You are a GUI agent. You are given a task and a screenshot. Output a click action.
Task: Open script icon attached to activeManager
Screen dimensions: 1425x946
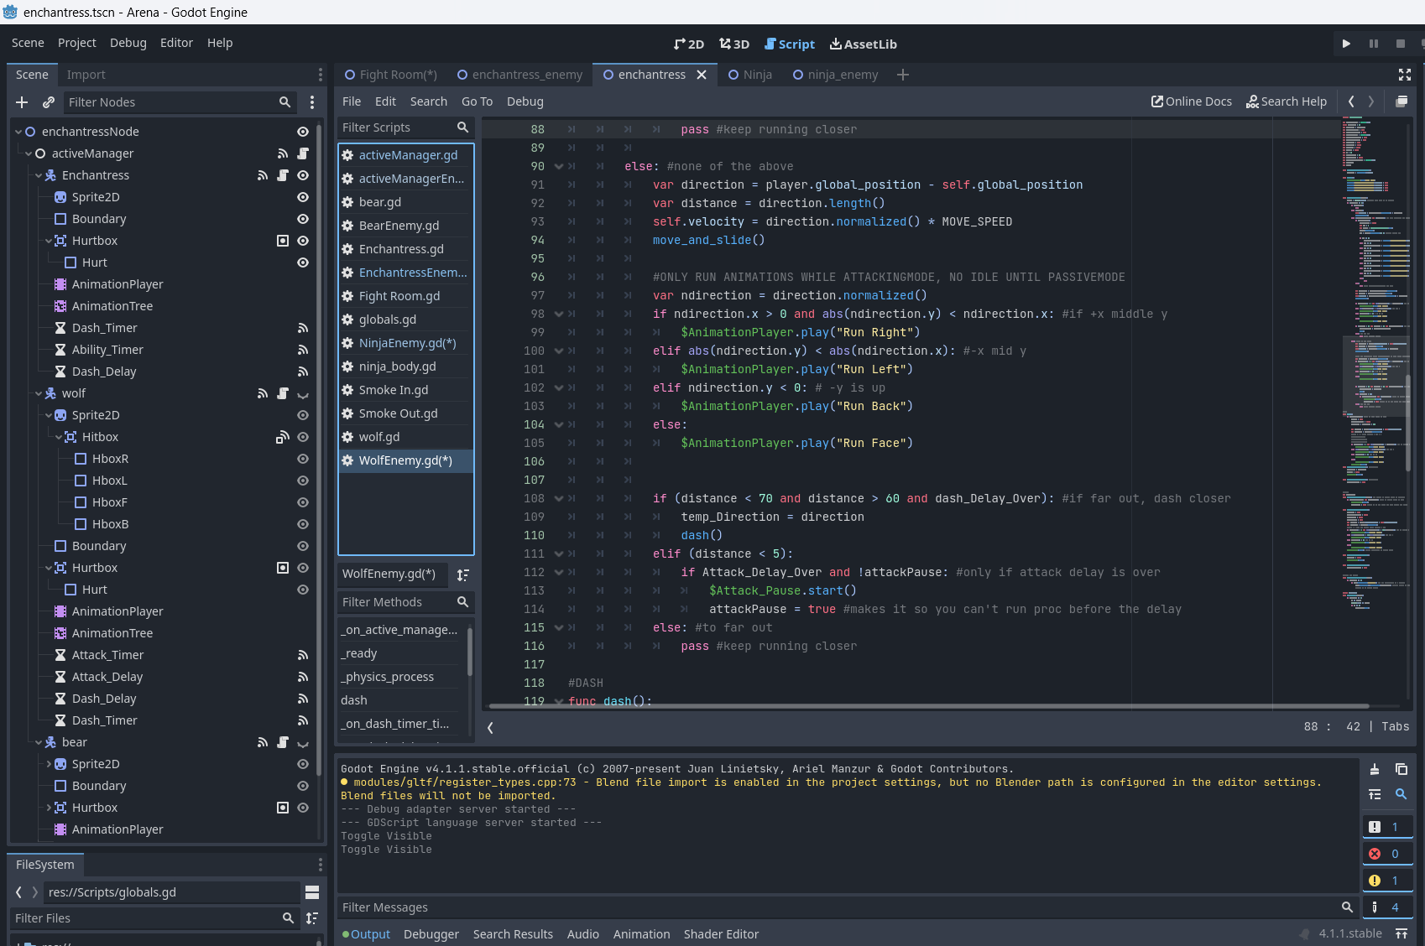(x=303, y=153)
